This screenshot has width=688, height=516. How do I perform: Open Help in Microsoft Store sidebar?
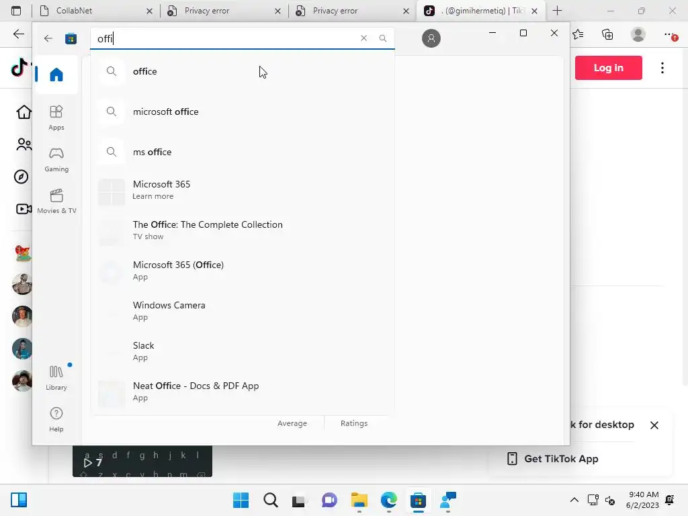(x=56, y=419)
